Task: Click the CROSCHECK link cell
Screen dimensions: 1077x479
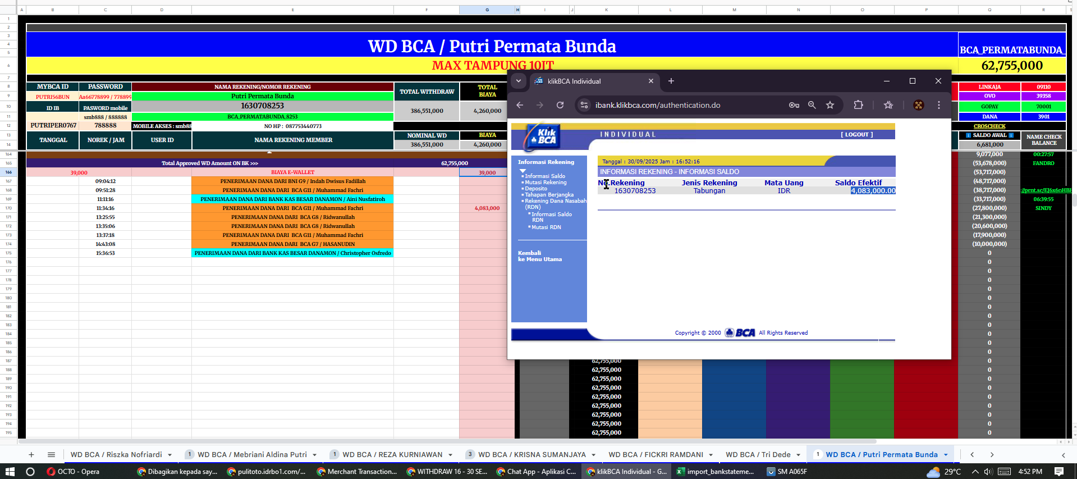Action: pyautogui.click(x=989, y=126)
